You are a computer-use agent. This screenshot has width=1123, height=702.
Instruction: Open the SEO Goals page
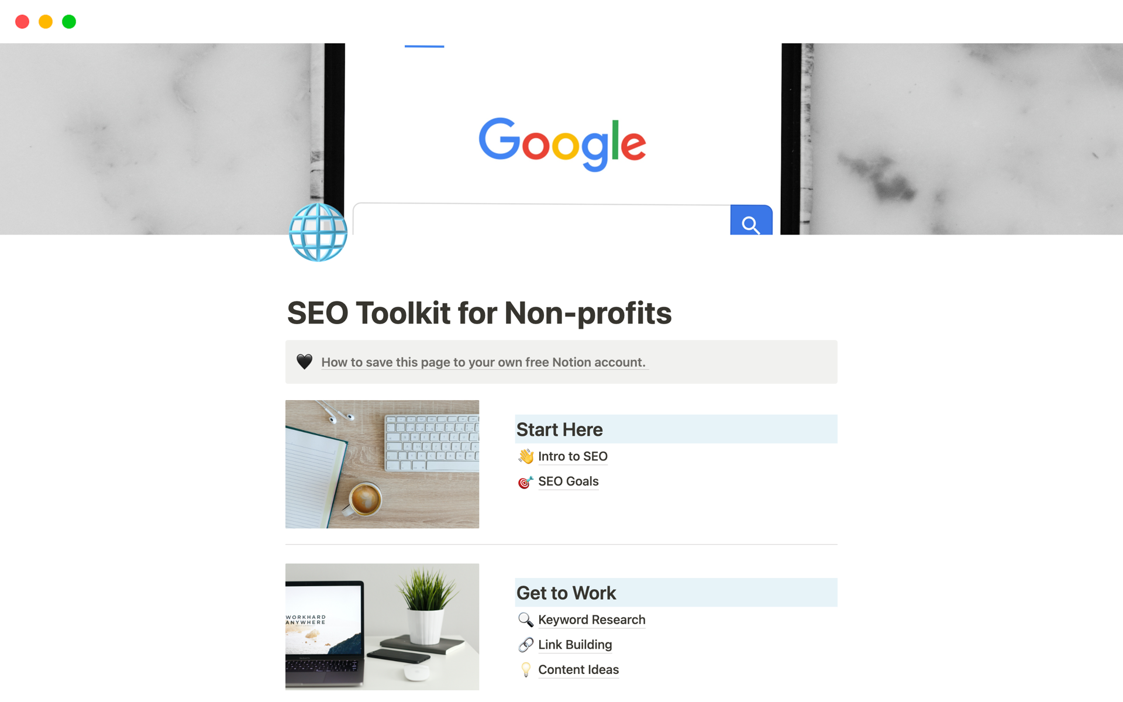[567, 481]
